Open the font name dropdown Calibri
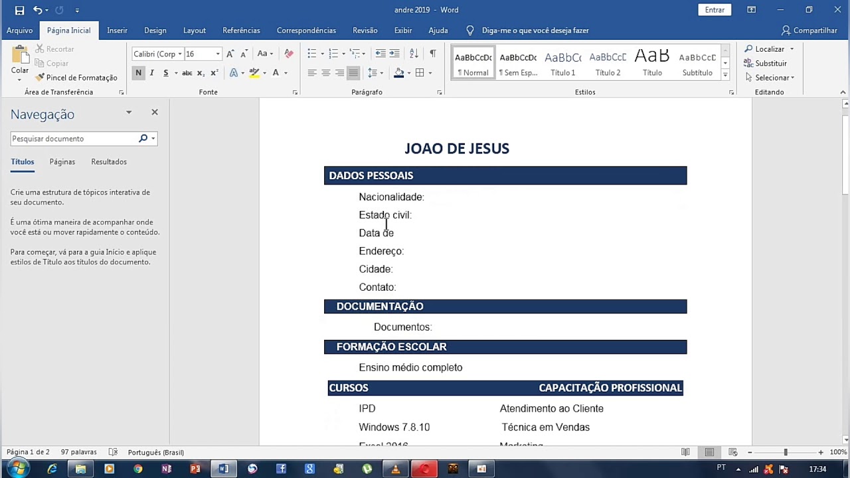Viewport: 850px width, 478px height. coord(180,54)
